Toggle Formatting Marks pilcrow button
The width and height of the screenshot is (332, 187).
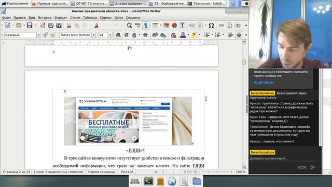pos(146,25)
